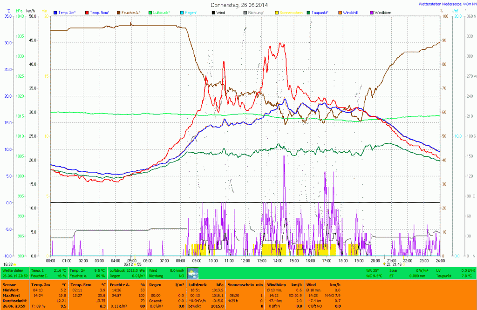Viewport: 477px width, 310px height.
Task: Click the blue Temp. 2m legend square
Action: click(56, 12)
